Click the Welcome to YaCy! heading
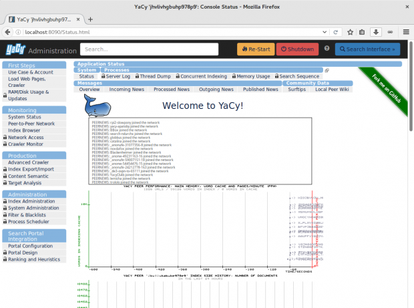Screen dimensions: 414x308 tap(203, 106)
